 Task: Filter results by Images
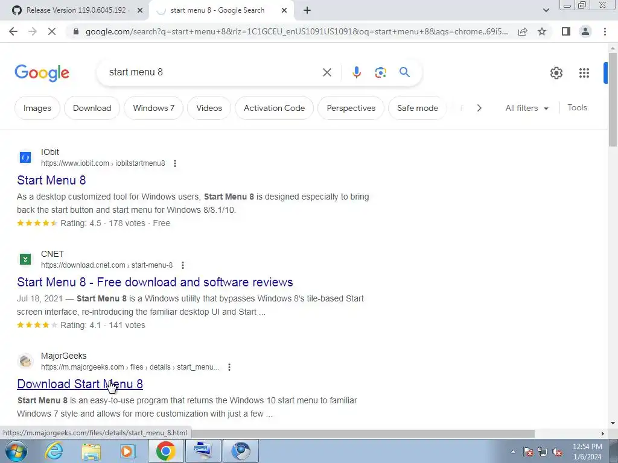37,108
